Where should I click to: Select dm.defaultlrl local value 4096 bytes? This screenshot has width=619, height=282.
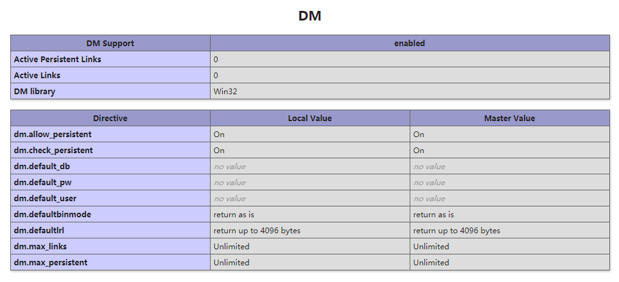257,230
